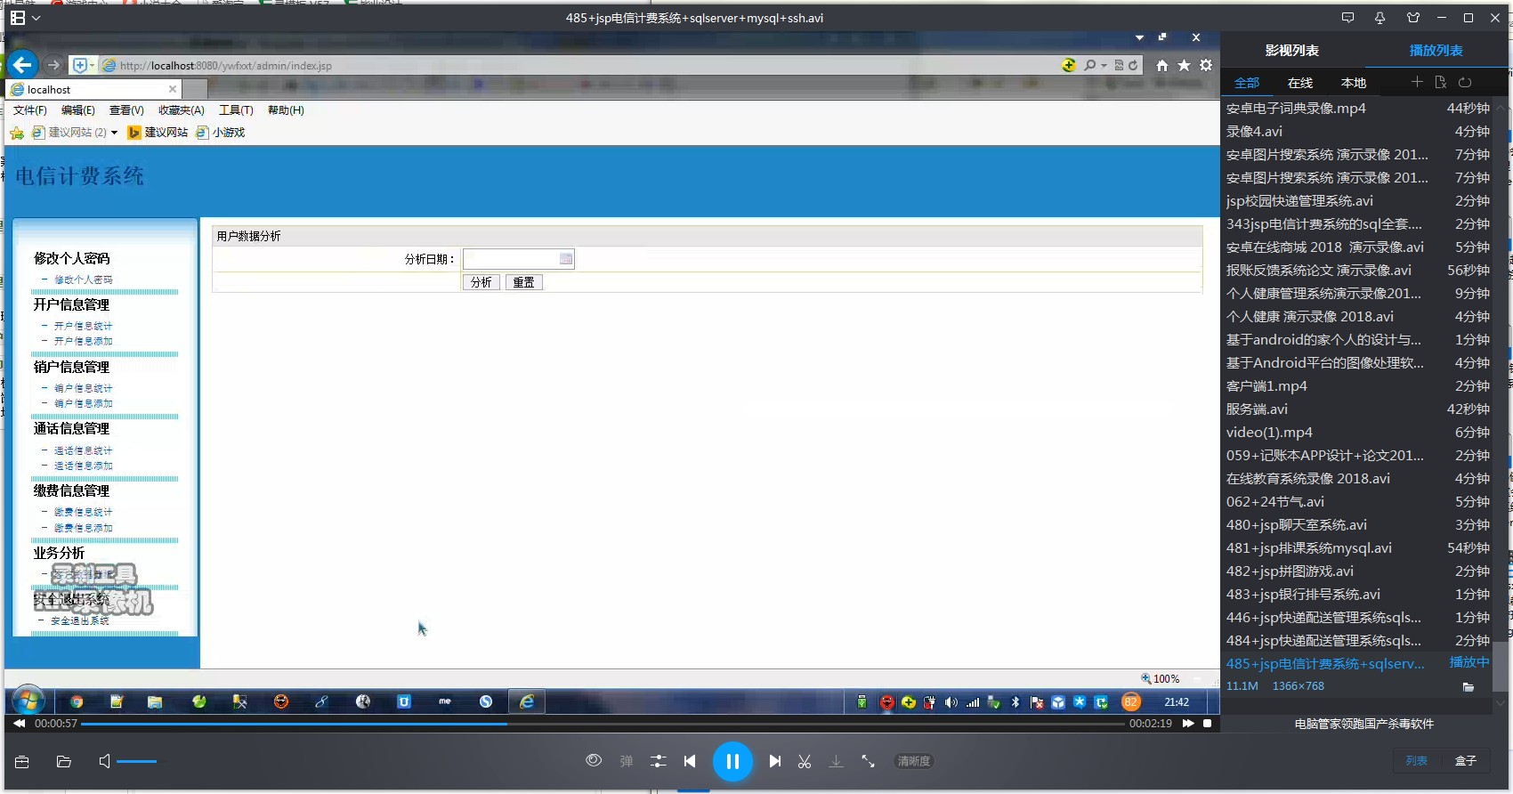Open the feedback speech bubble icon

(1347, 18)
